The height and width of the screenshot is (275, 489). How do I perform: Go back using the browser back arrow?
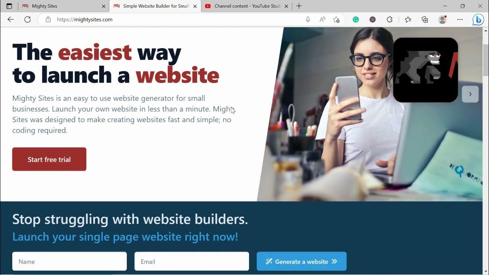(x=11, y=19)
